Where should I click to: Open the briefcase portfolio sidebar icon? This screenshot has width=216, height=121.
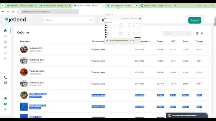coord(5,42)
